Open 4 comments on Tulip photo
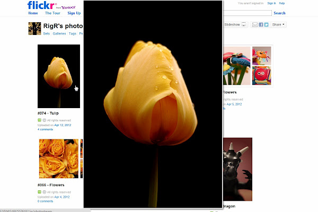The height and width of the screenshot is (212, 318). tap(45, 129)
